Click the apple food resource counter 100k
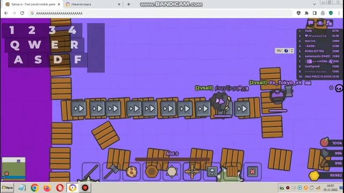The image size is (344, 193). (331, 143)
